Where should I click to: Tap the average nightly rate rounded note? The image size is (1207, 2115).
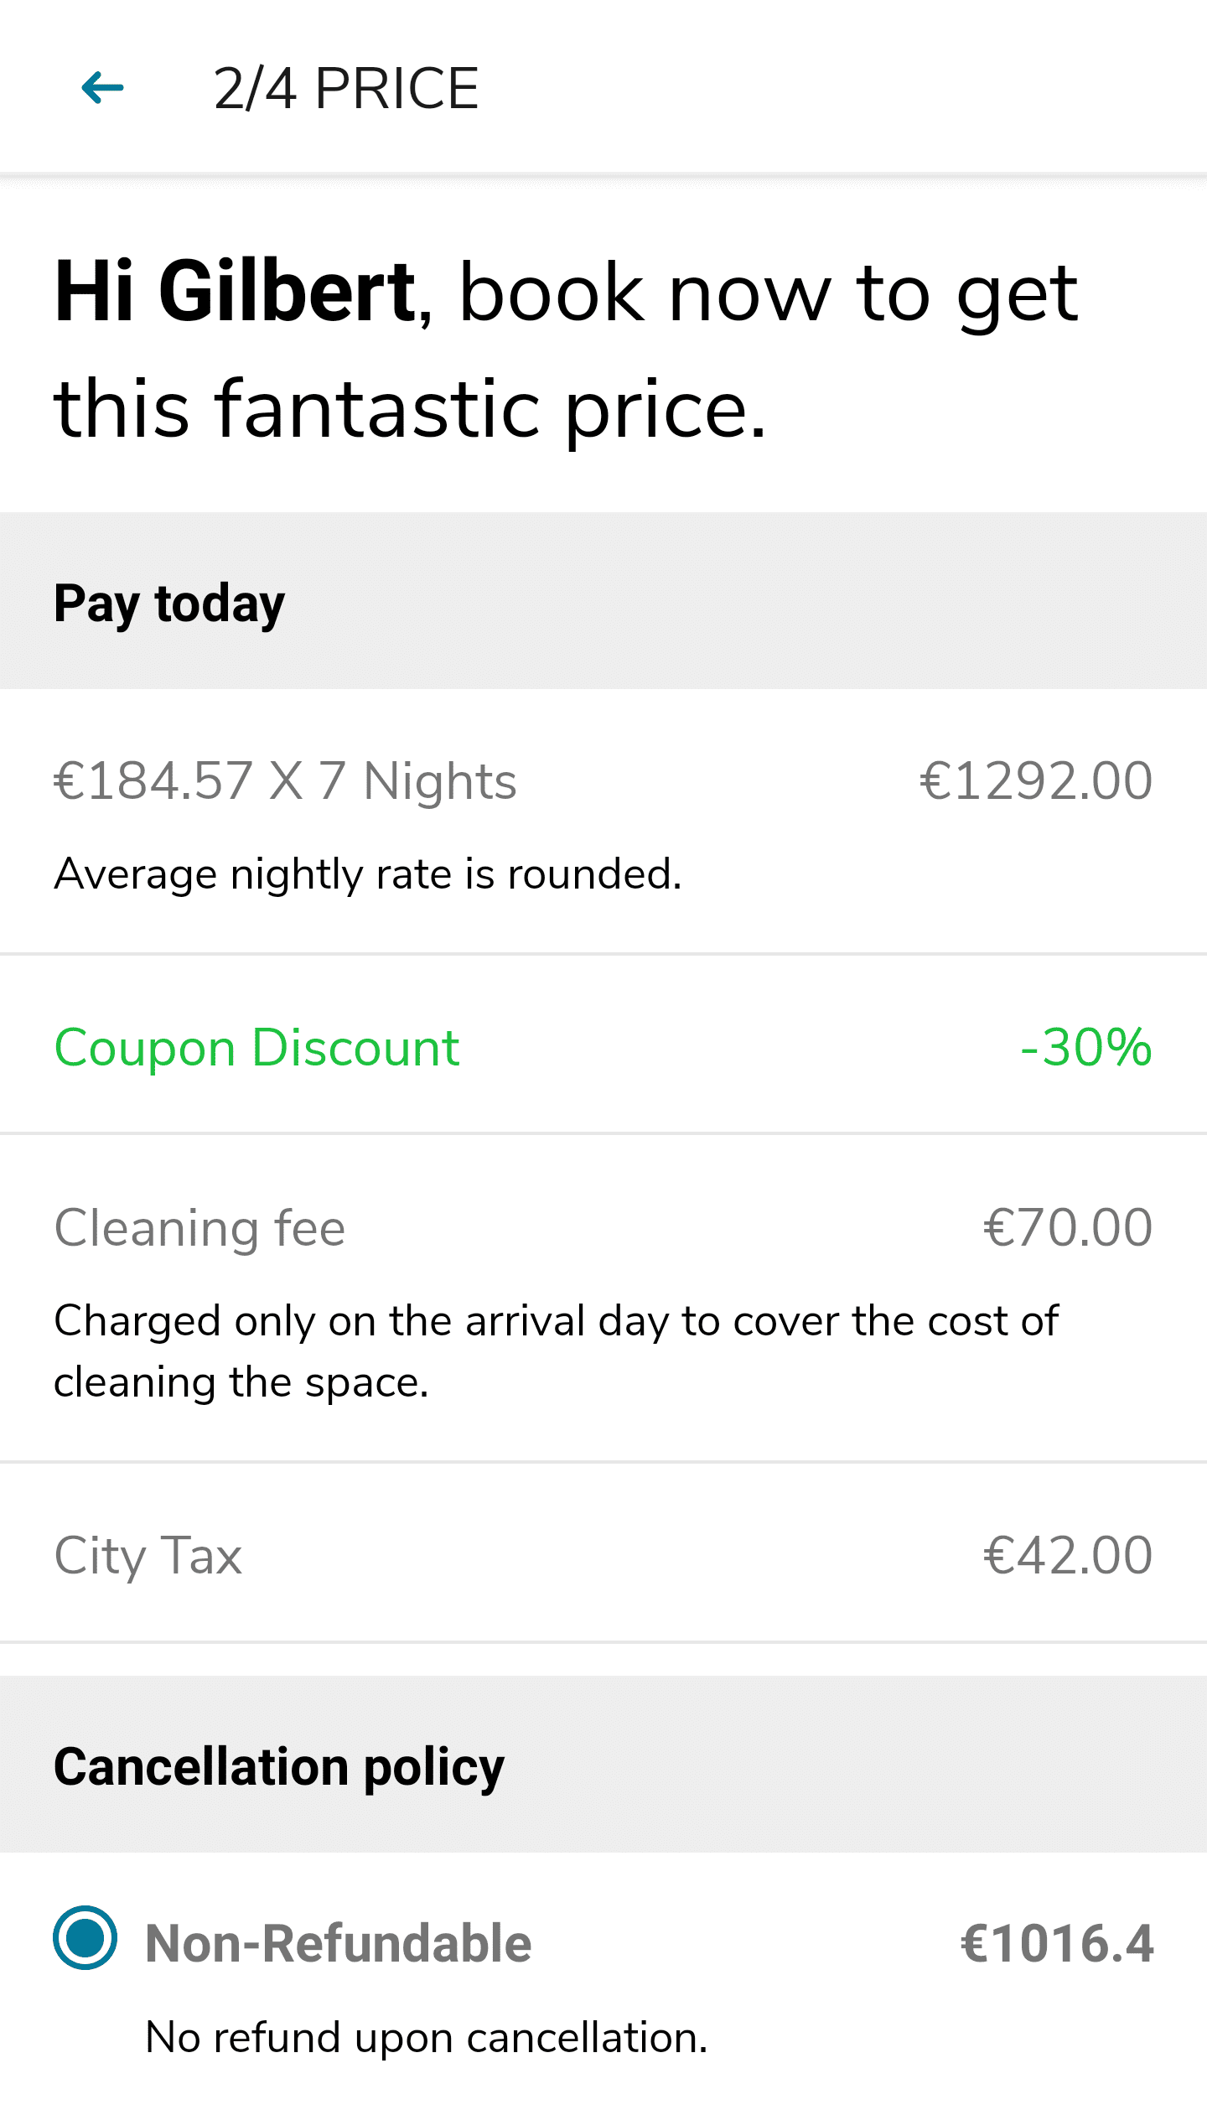[368, 874]
